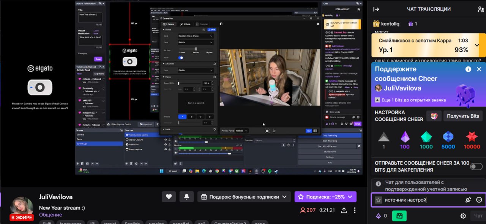Select the green 1000 Bits gem
The height and width of the screenshot is (224, 486).
[426, 140]
